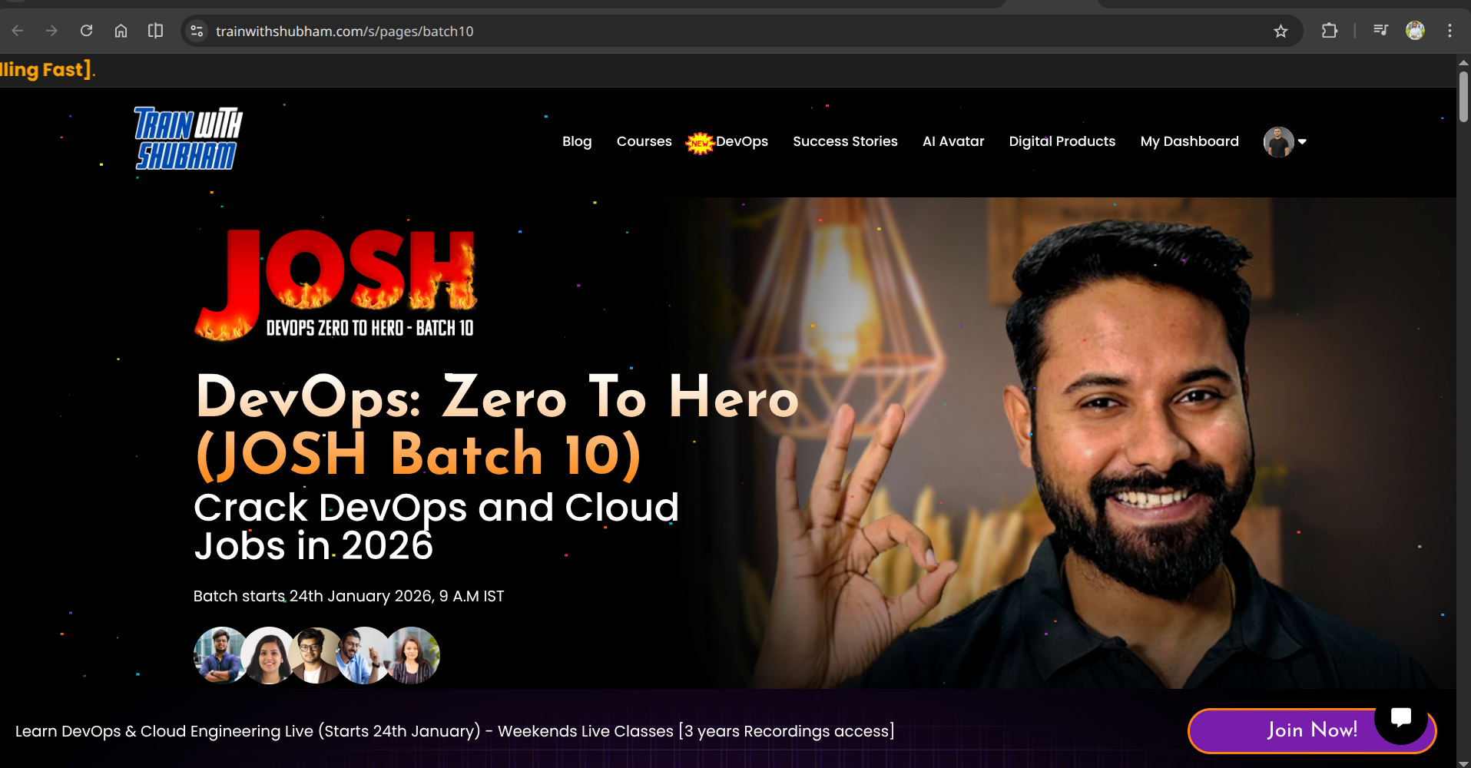
Task: Open the DevOps nav link
Action: click(x=741, y=141)
